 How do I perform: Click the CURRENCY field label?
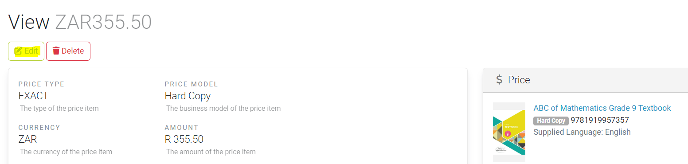[39, 128]
